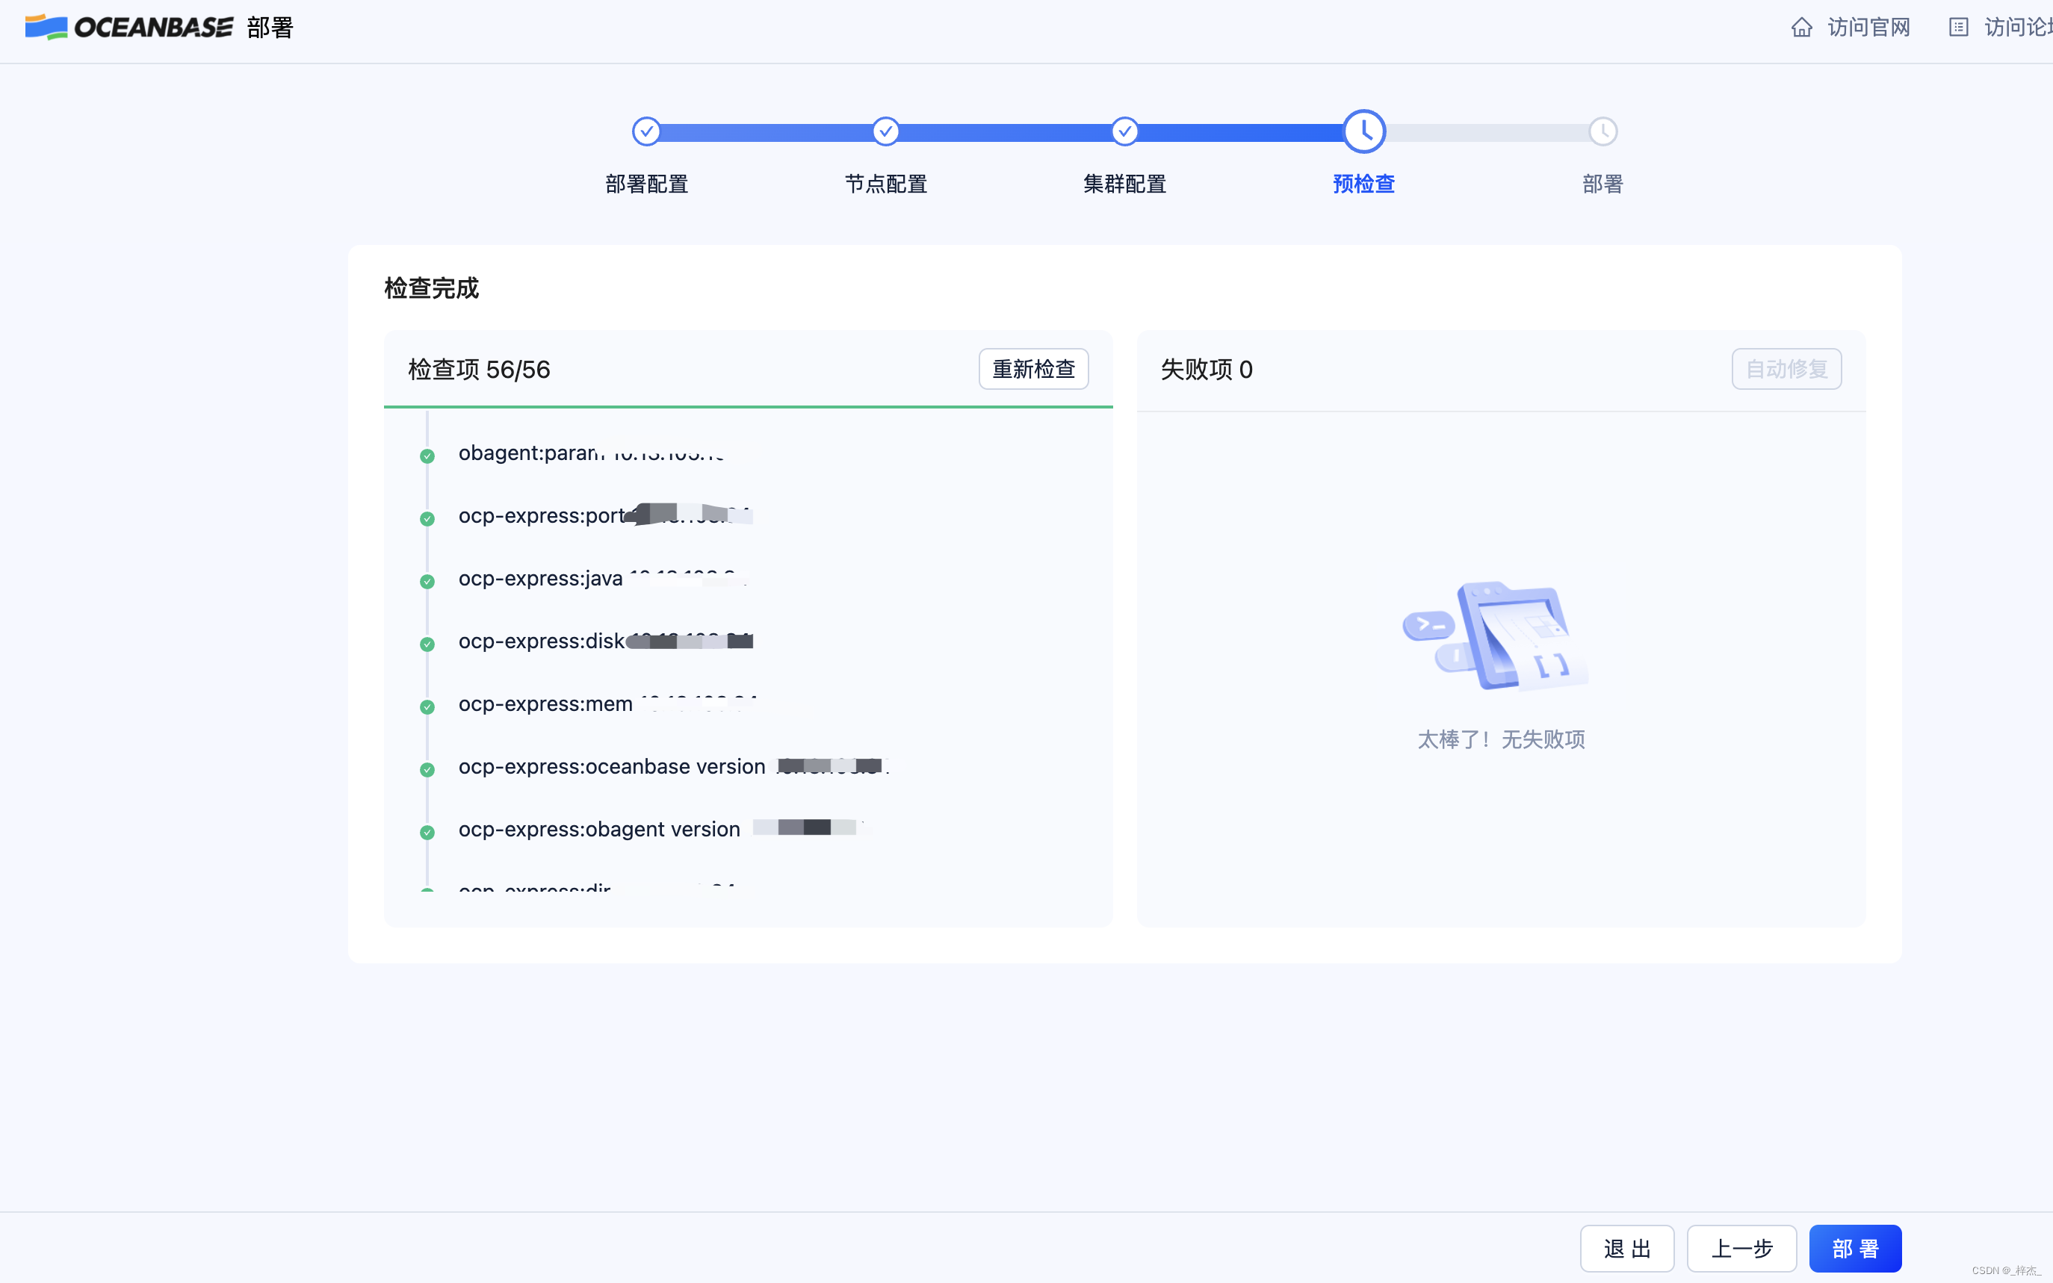
Task: Click the 失败项 0 heading
Action: [1206, 369]
